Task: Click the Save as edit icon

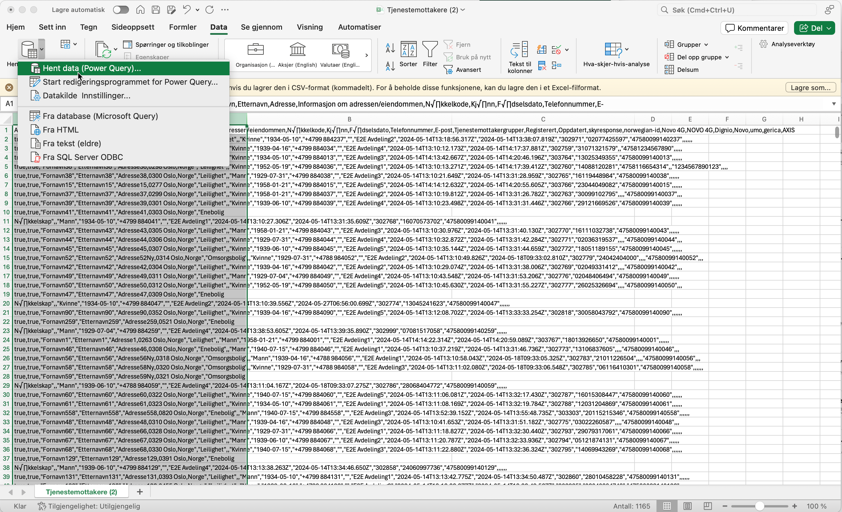Action: (172, 10)
